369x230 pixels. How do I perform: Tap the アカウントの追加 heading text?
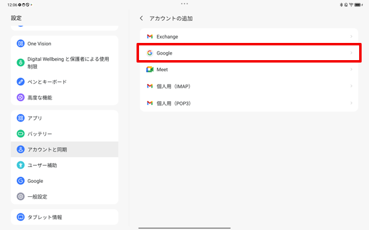171,18
